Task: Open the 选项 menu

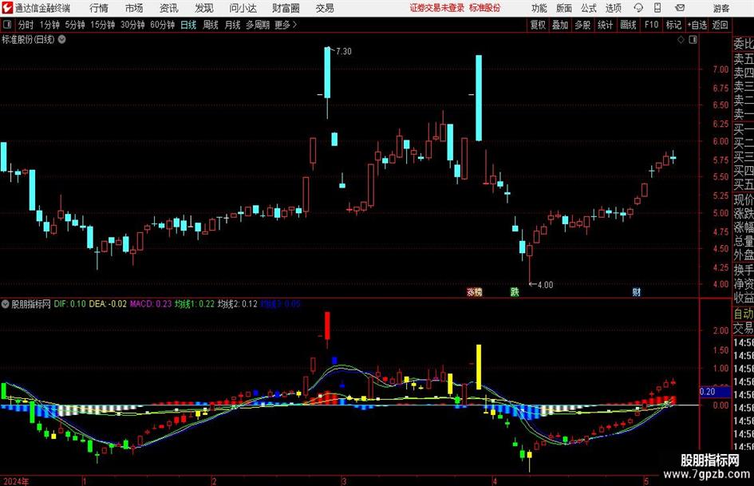Action: tap(613, 8)
